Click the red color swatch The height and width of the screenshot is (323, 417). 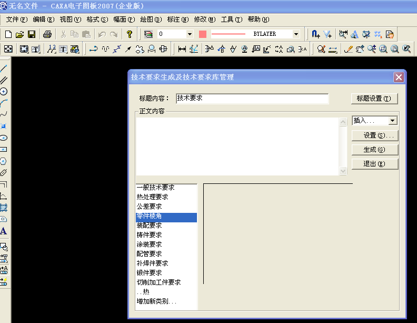(203, 34)
